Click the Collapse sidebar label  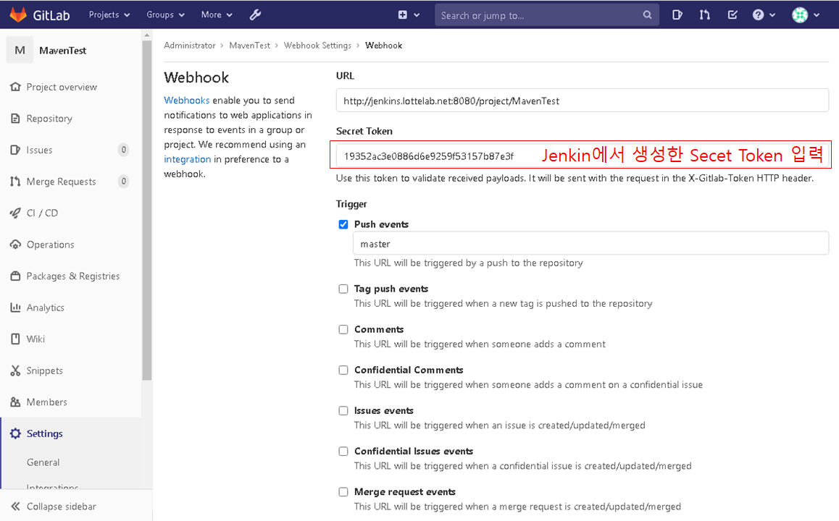(62, 507)
